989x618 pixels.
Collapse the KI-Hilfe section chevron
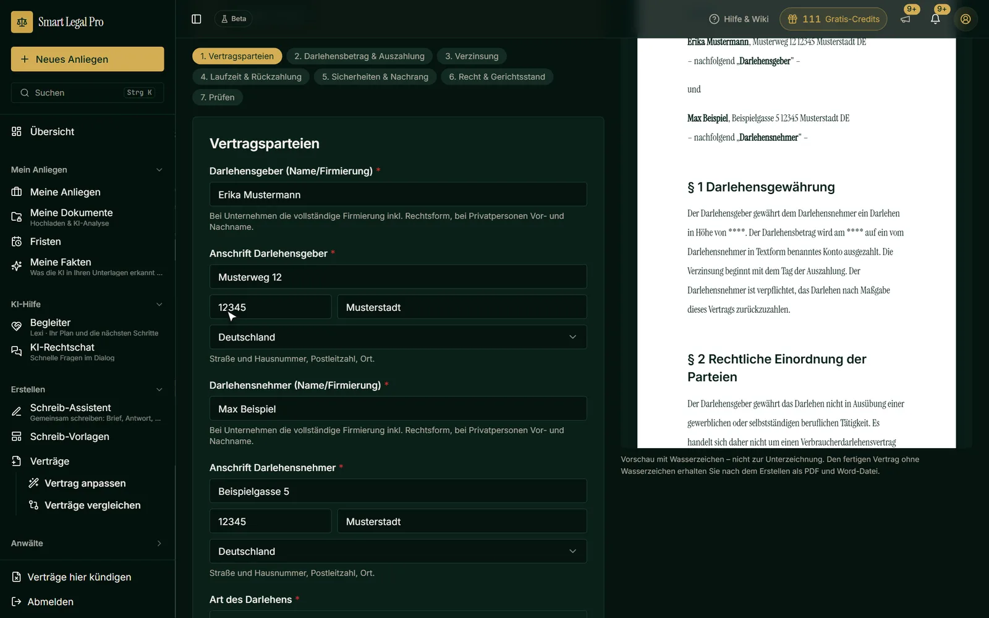coord(159,305)
